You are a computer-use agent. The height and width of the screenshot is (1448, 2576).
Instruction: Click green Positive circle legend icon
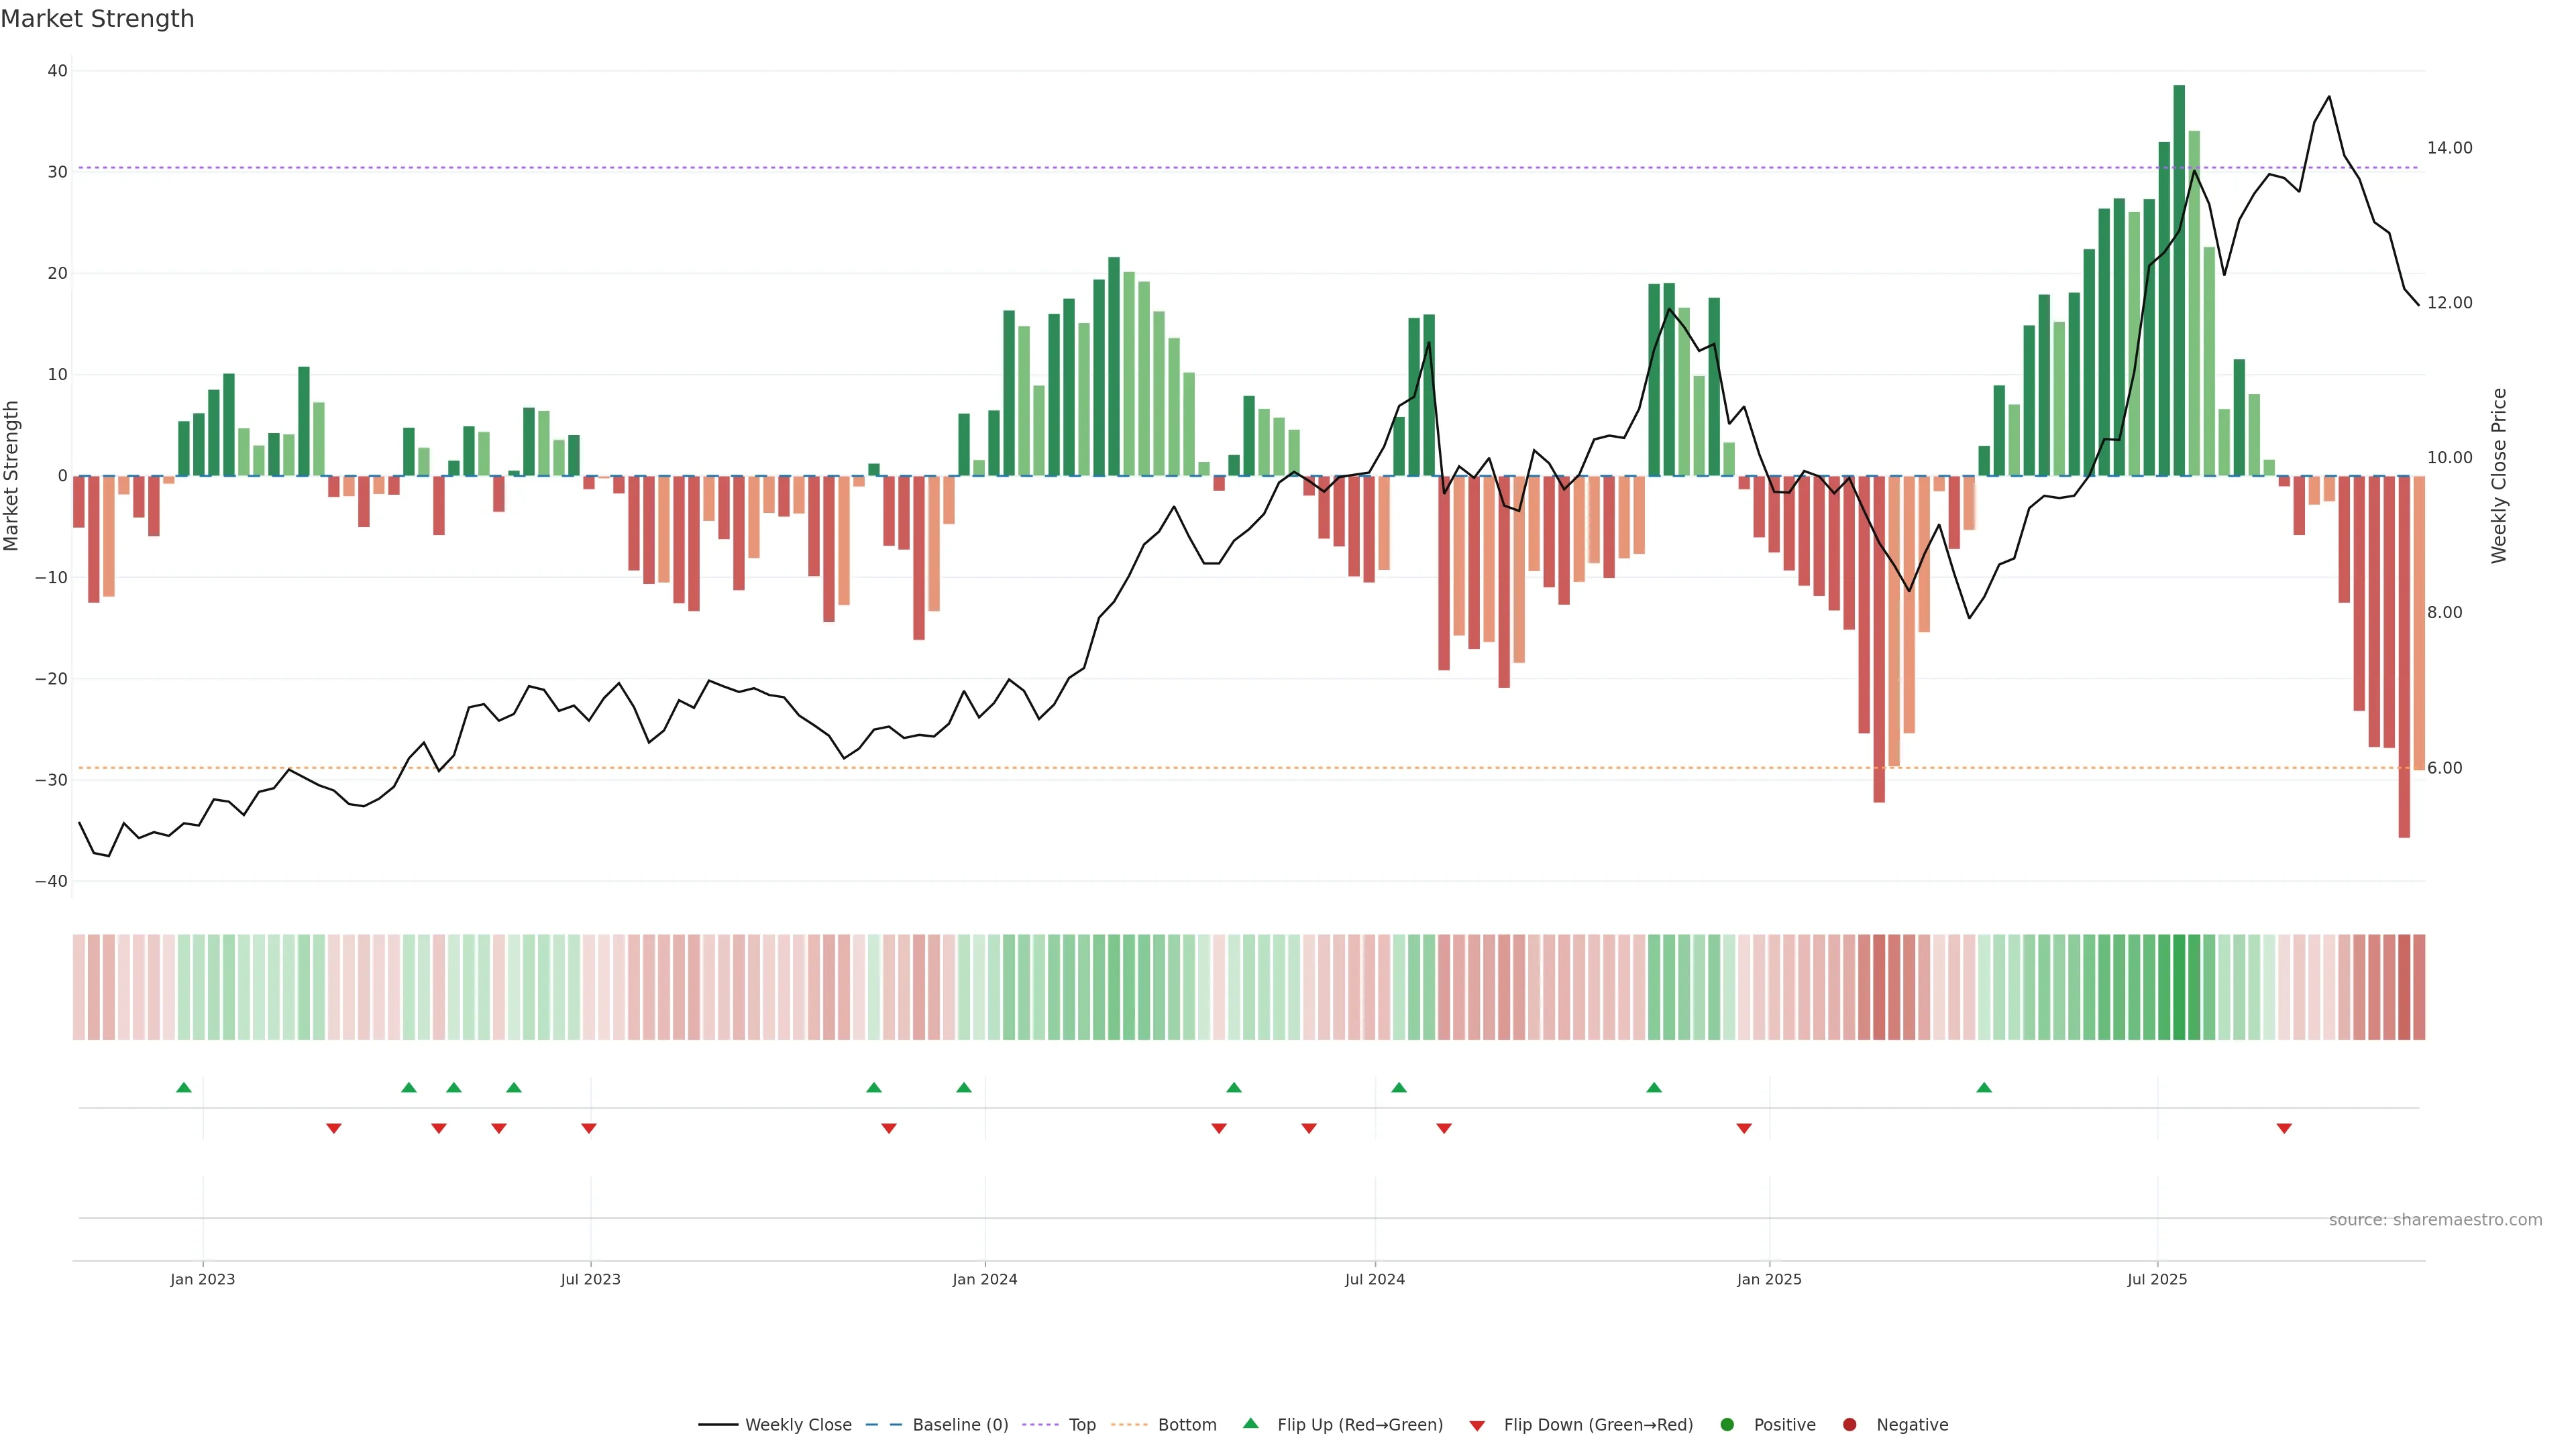(1727, 1425)
